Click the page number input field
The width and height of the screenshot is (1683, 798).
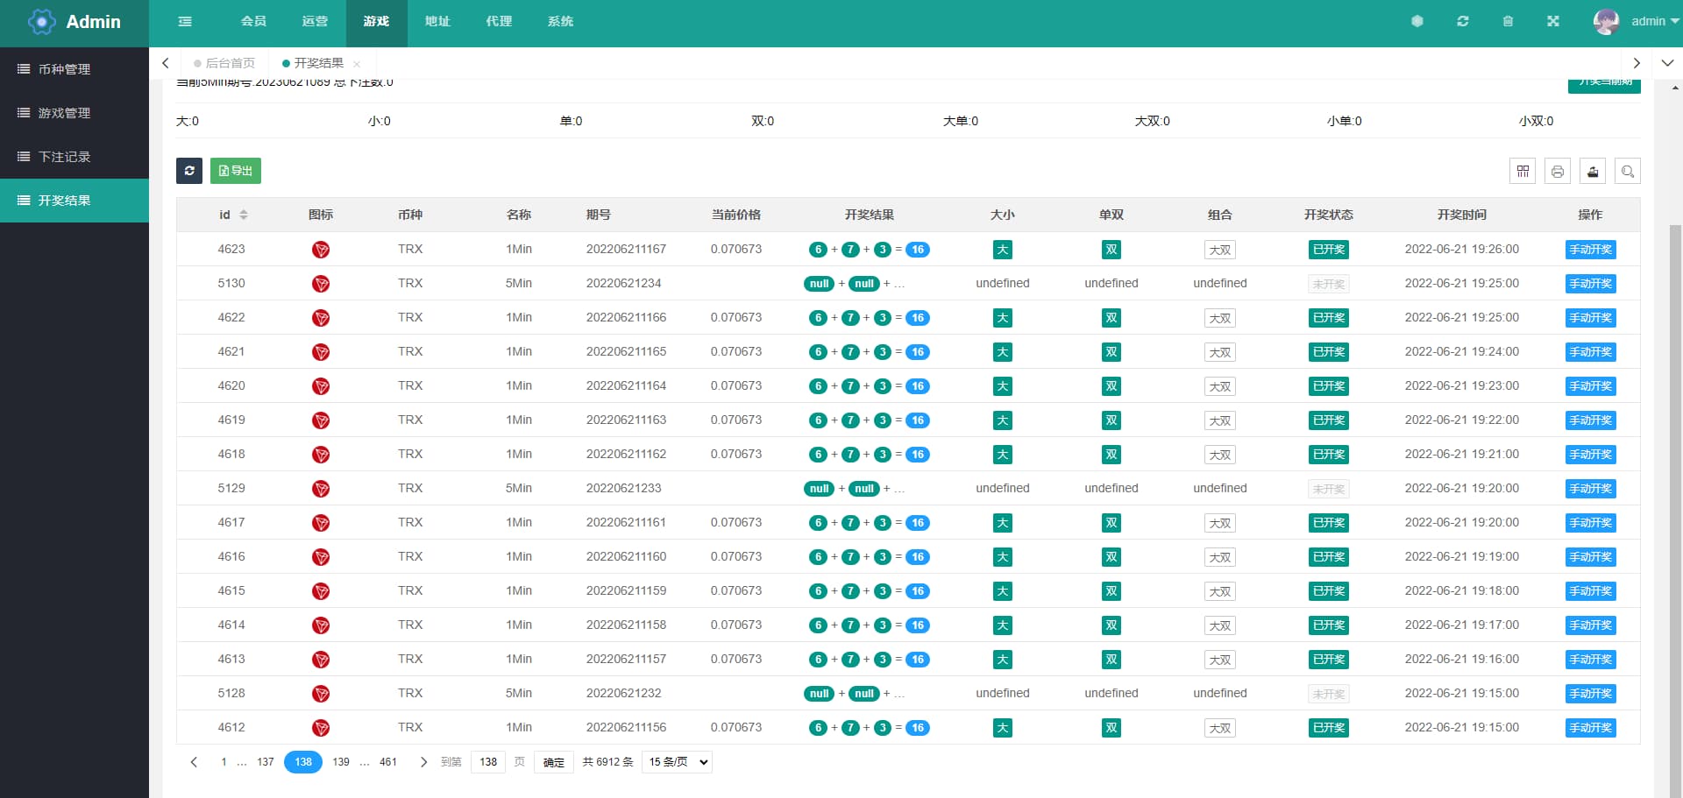(488, 762)
